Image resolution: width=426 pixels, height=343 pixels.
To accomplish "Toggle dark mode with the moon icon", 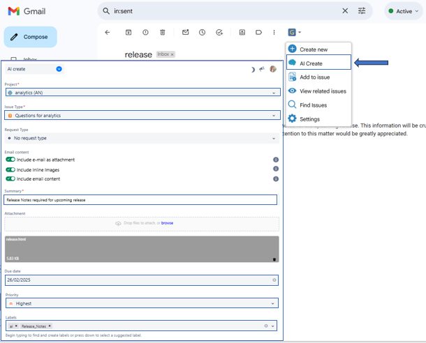I will (252, 69).
